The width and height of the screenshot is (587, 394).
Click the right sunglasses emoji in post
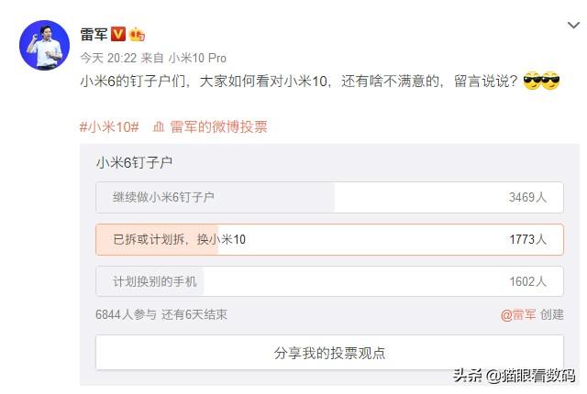click(x=550, y=82)
